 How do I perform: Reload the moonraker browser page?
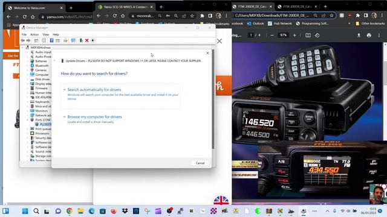(x=115, y=16)
